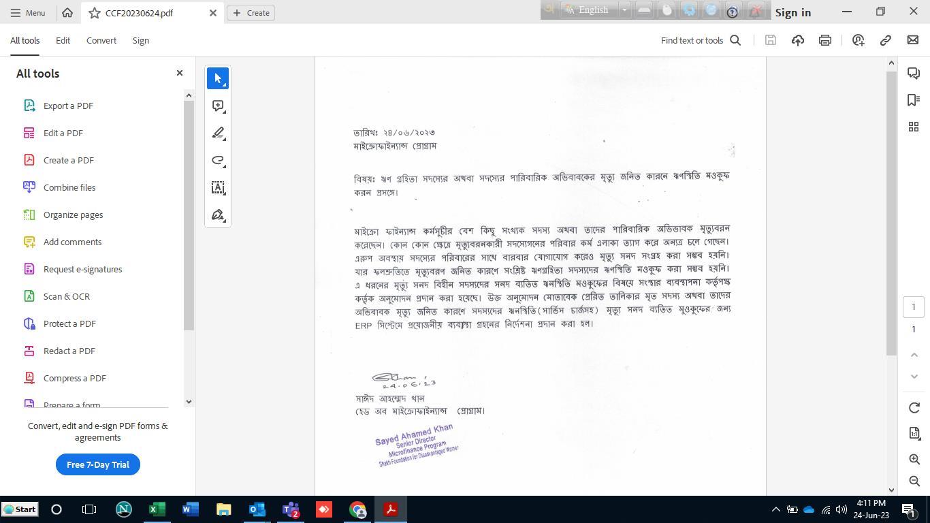Open the Convert menu tab
930x523 pixels.
tap(101, 40)
